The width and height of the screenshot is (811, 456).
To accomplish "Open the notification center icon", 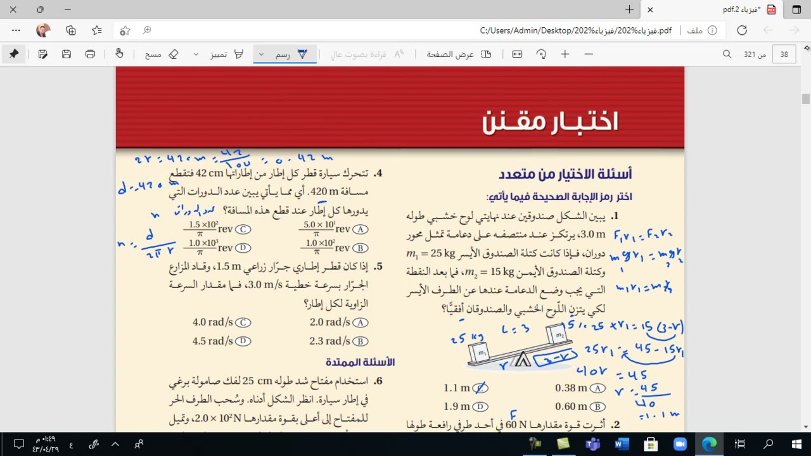I will (18, 444).
